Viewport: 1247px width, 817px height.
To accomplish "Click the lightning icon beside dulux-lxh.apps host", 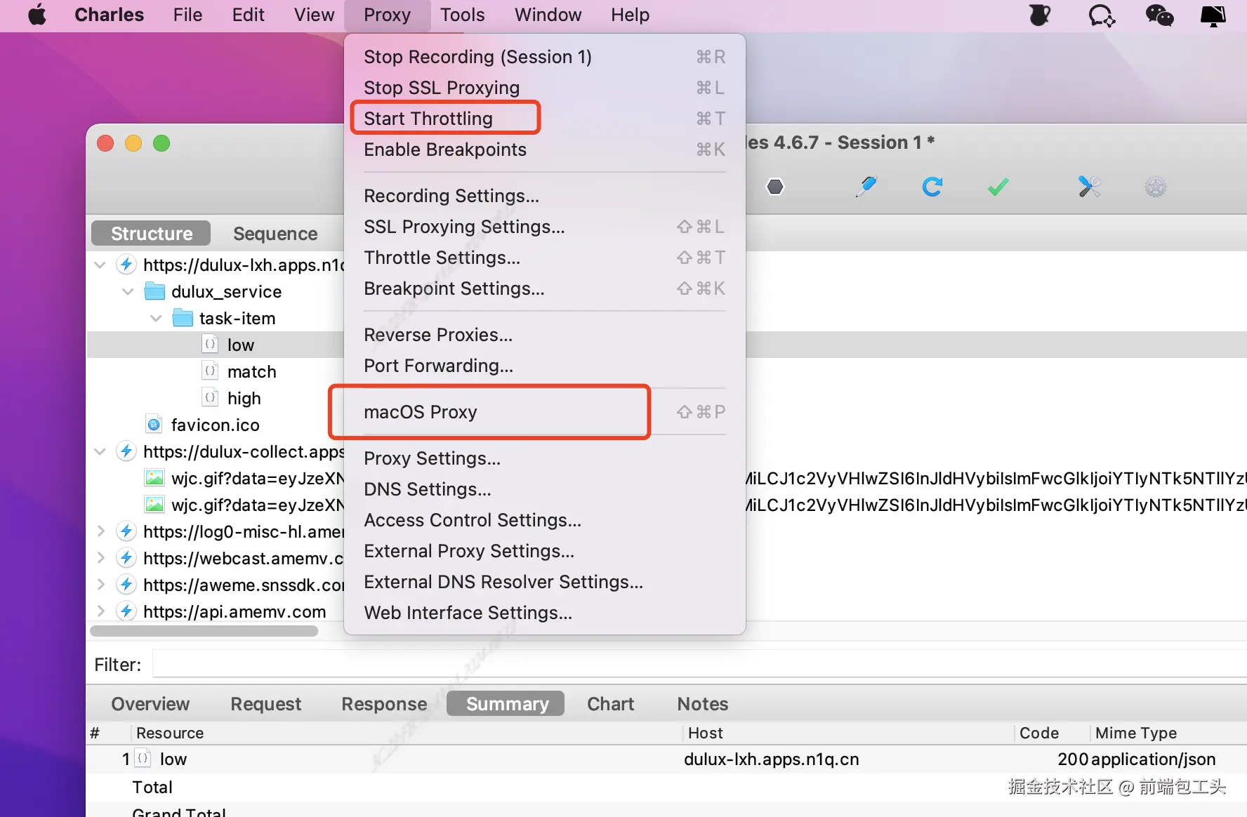I will (x=126, y=265).
